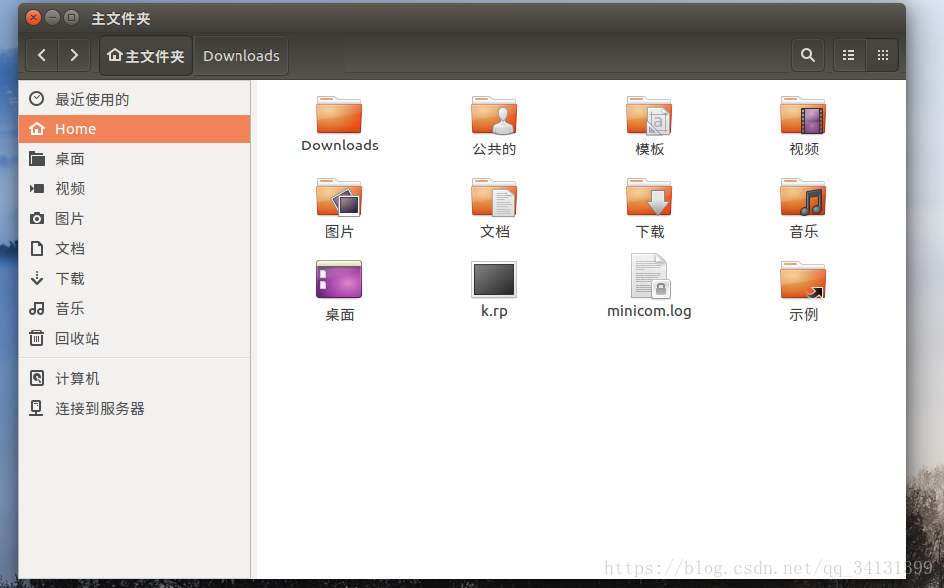
Task: Select the Downloads folder icon
Action: [x=339, y=115]
